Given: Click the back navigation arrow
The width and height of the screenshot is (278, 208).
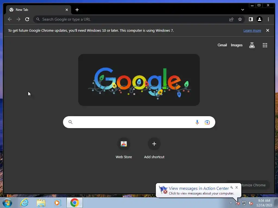Looking at the screenshot, I should click(x=10, y=19).
